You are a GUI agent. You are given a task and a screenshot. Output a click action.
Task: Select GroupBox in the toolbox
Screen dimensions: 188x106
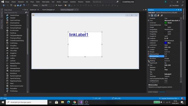tap(13, 46)
